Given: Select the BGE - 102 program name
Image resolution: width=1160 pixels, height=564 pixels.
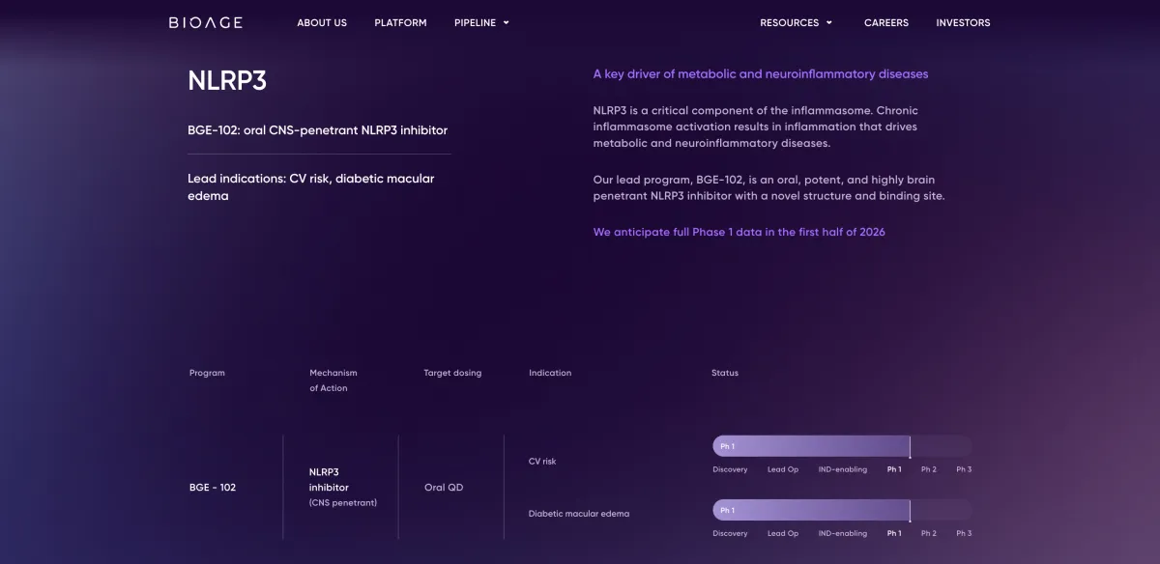Looking at the screenshot, I should [x=213, y=488].
